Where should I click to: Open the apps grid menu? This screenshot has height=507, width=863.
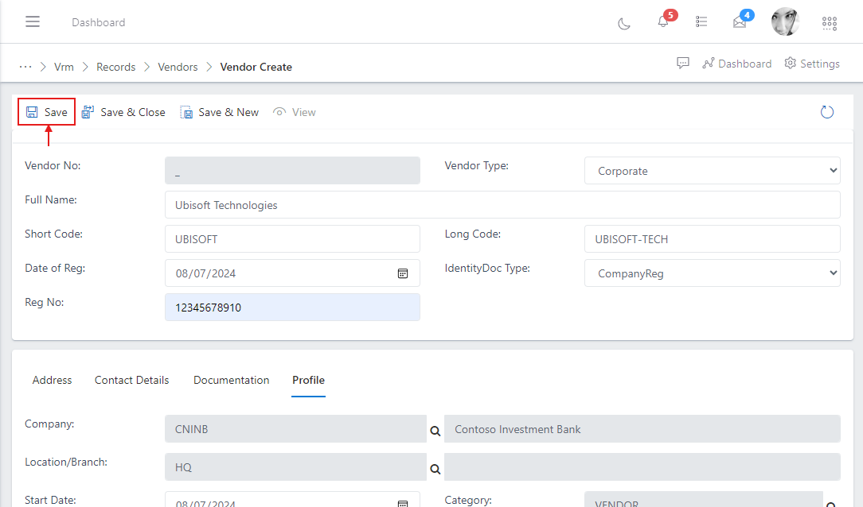click(829, 23)
